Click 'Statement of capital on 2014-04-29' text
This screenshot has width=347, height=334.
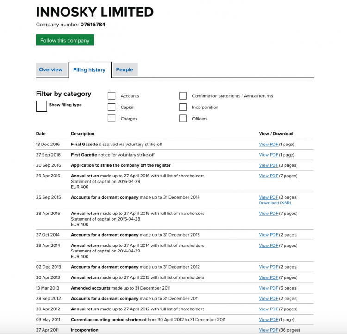tap(105, 251)
